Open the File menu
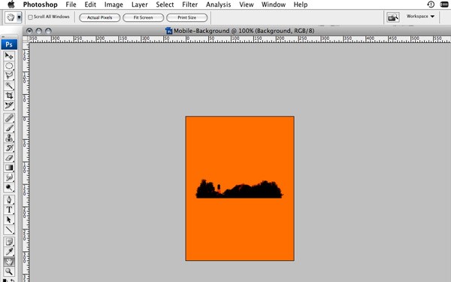Screen dimensions: 451x282 point(71,5)
